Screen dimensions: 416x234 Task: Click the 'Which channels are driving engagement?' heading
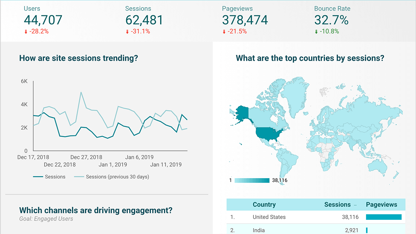(96, 210)
